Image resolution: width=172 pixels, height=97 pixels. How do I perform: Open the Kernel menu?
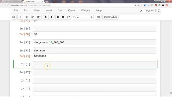coord(72,11)
